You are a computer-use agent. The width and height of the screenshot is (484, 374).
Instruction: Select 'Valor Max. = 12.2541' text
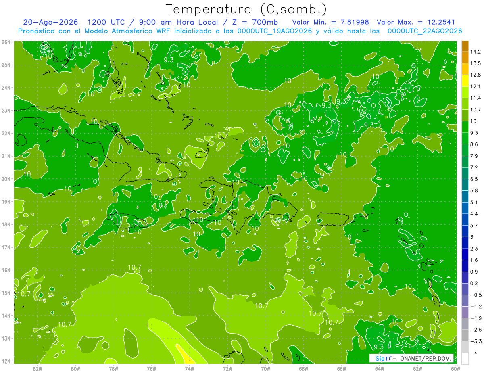click(x=416, y=22)
